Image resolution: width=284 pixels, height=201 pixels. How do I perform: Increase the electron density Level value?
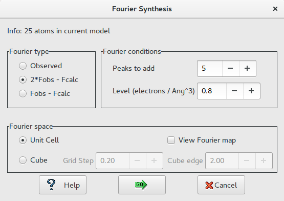coord(251,91)
